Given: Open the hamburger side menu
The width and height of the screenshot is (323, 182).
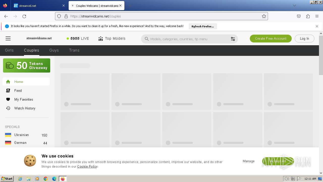Looking at the screenshot, I should [x=8, y=38].
